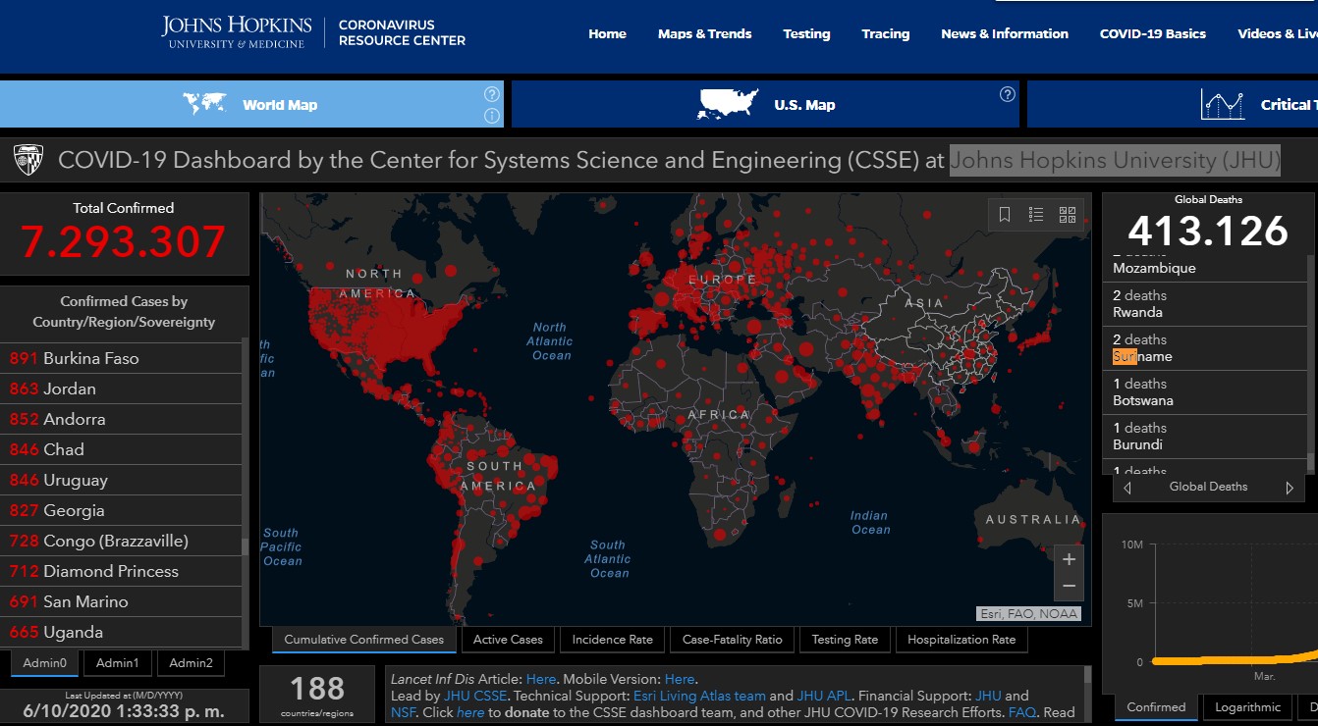
Task: Open the Esri Living Atlas team link
Action: 699,696
